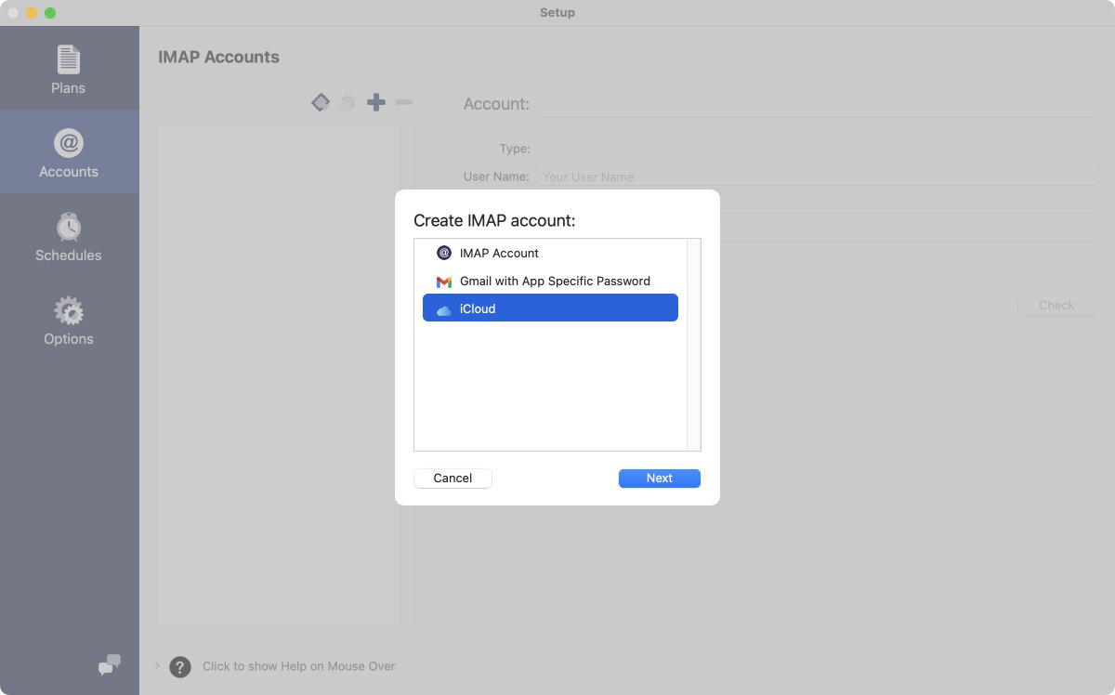Click the plus icon to add an account
The width and height of the screenshot is (1115, 695).
pyautogui.click(x=376, y=102)
